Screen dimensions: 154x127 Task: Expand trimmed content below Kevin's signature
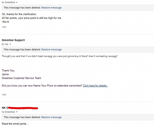[x=4, y=27]
